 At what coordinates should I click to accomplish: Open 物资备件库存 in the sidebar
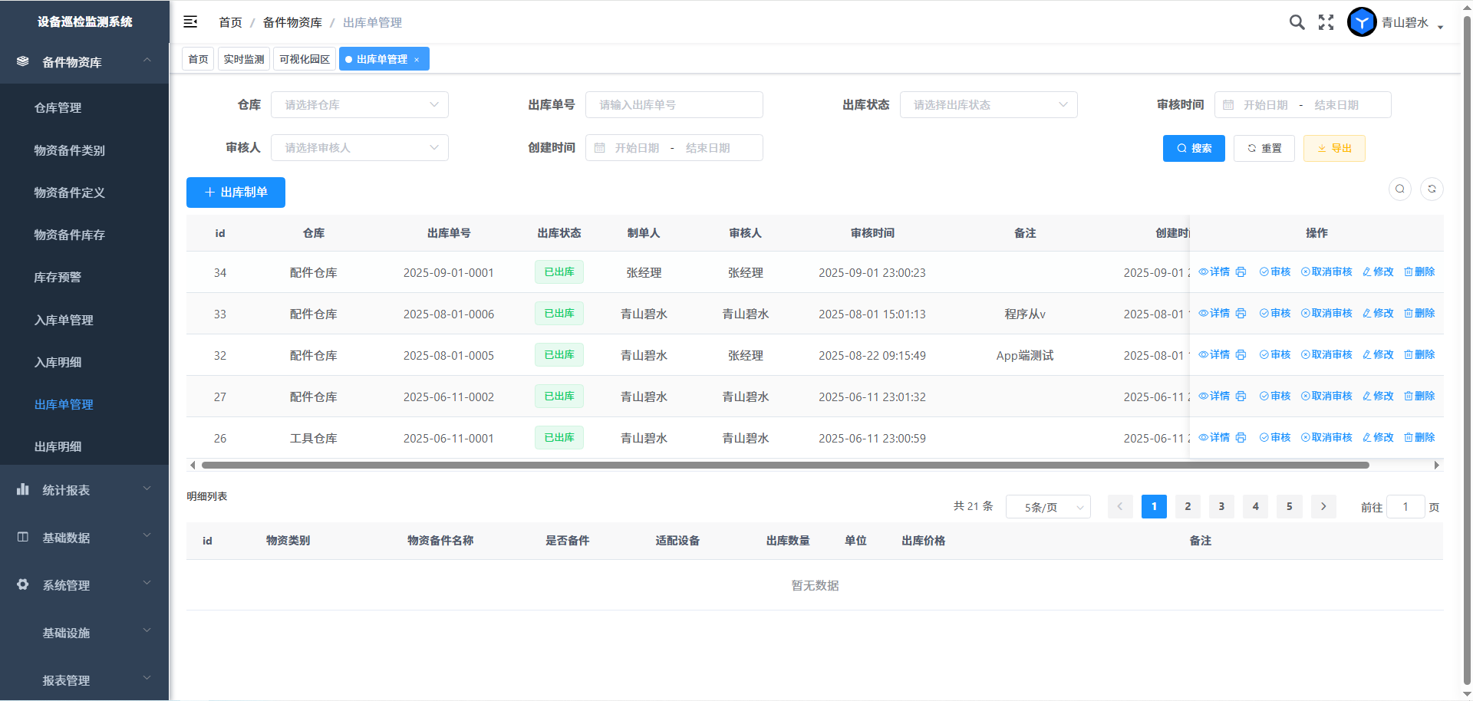point(70,235)
